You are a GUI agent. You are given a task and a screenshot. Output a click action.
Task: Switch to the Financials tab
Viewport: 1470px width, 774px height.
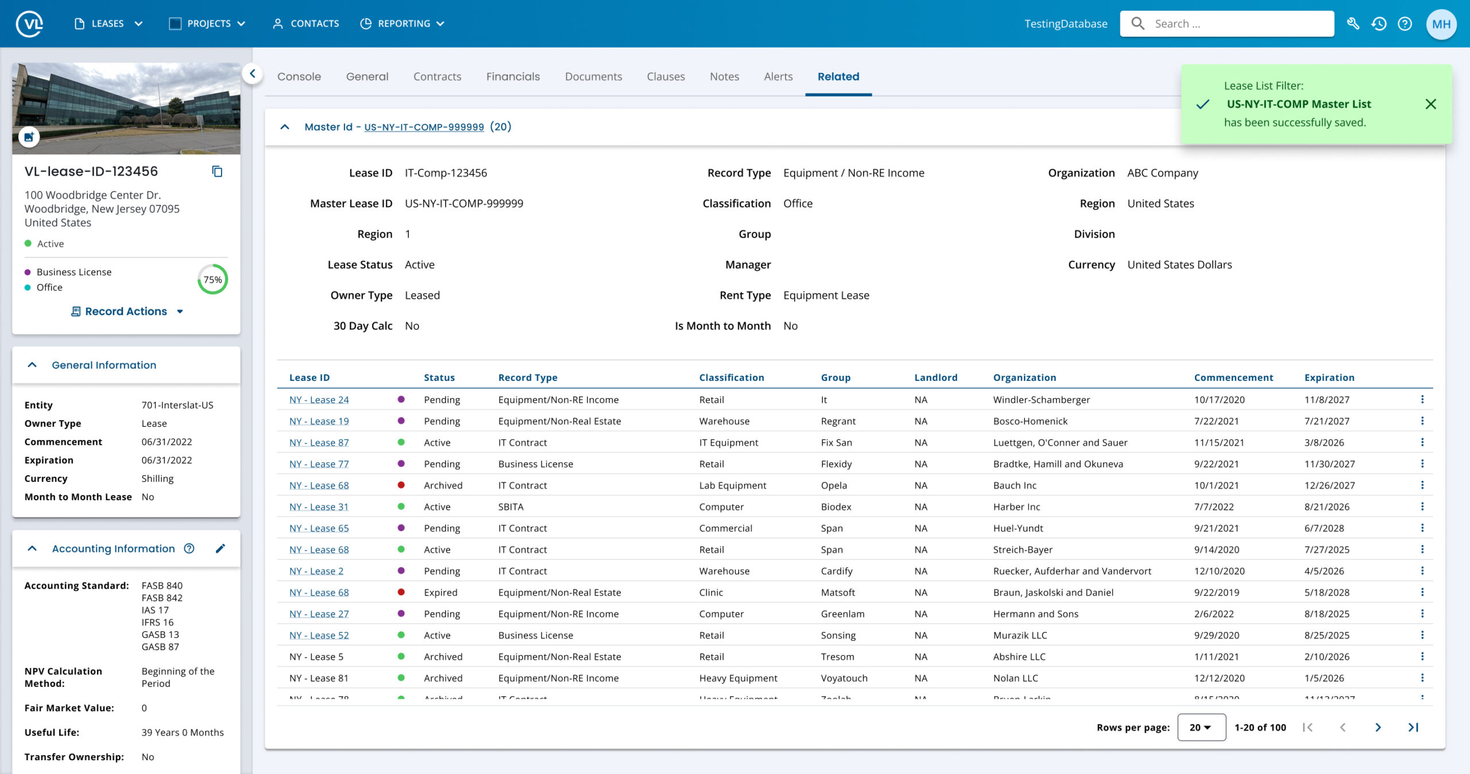click(x=513, y=76)
